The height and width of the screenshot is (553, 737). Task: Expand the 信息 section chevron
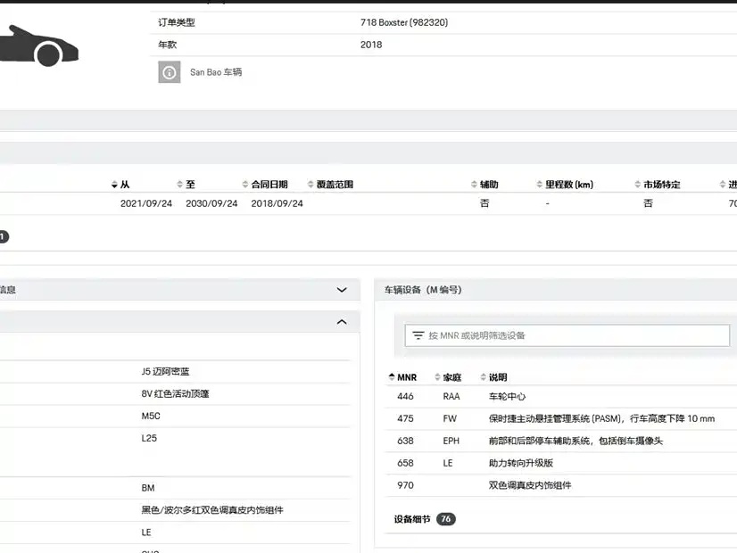[342, 290]
